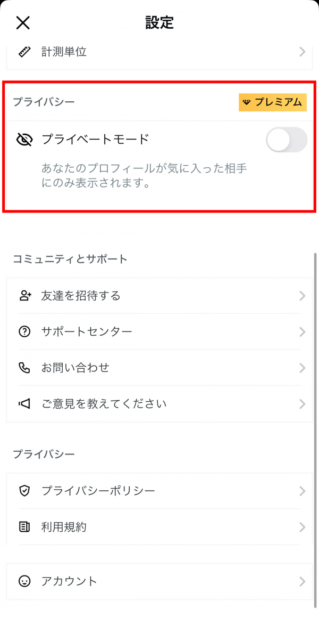Tap the ruler icon beside 計測単位
319x617 pixels.
point(24,52)
